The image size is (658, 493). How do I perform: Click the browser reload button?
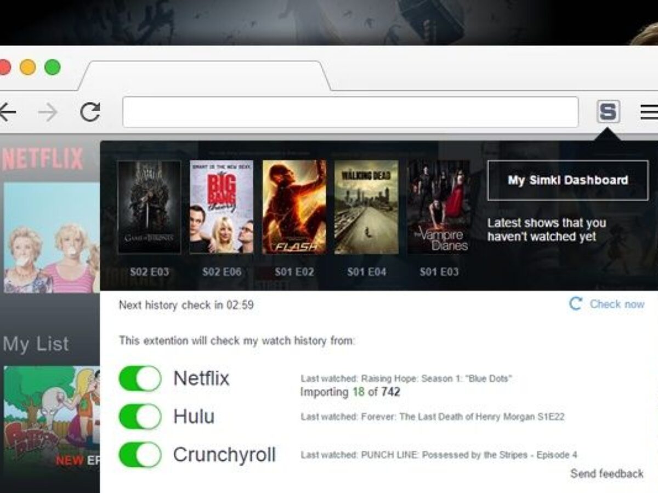click(x=90, y=112)
